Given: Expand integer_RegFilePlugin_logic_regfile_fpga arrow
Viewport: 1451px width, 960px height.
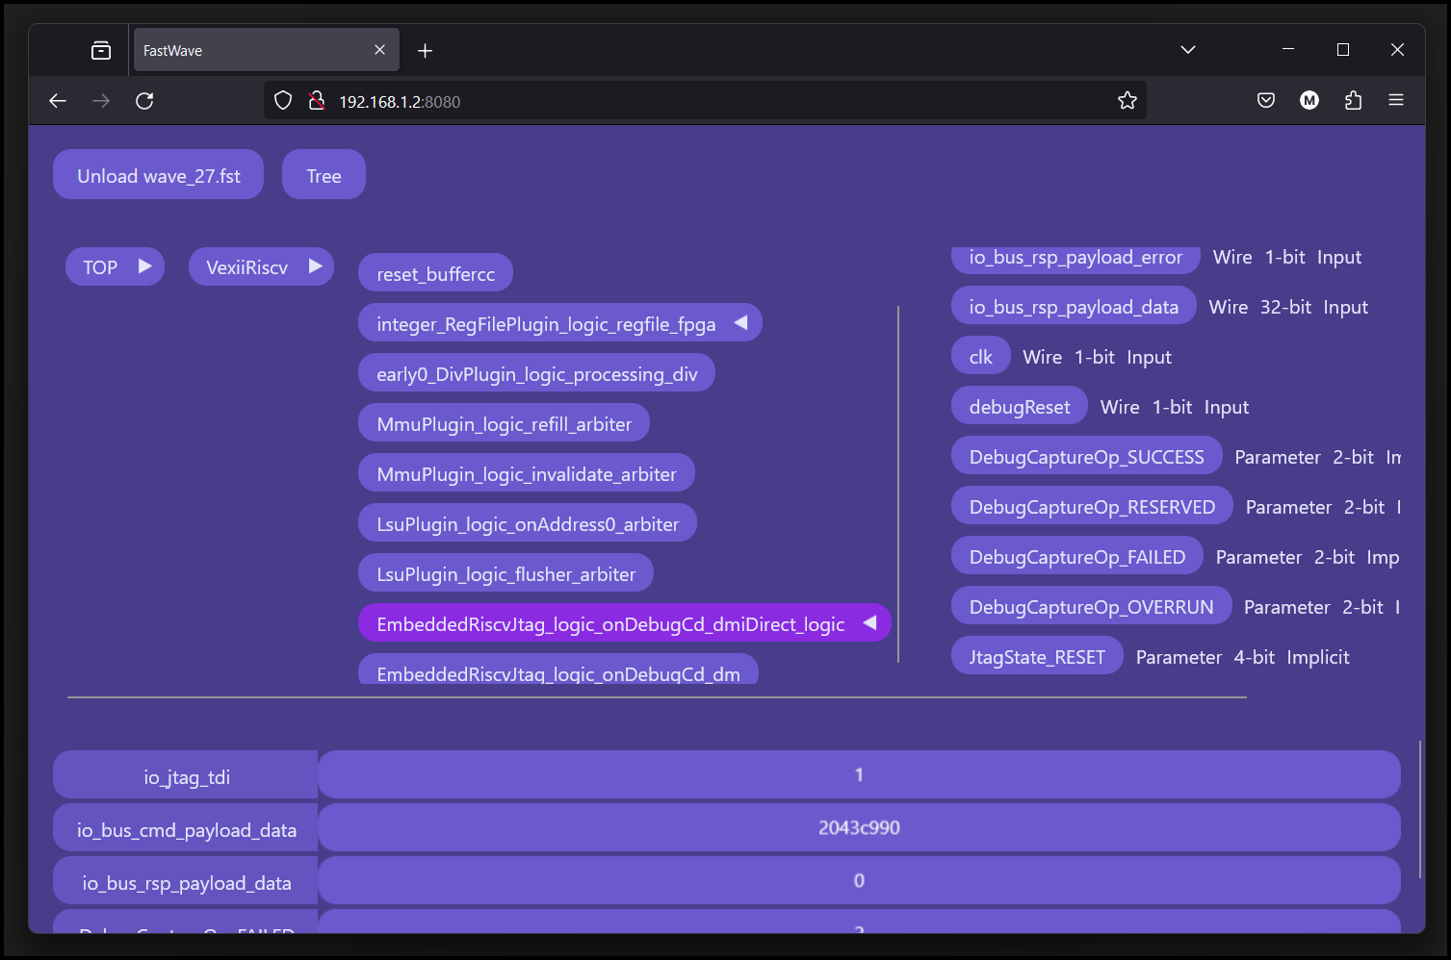Looking at the screenshot, I should [x=741, y=323].
